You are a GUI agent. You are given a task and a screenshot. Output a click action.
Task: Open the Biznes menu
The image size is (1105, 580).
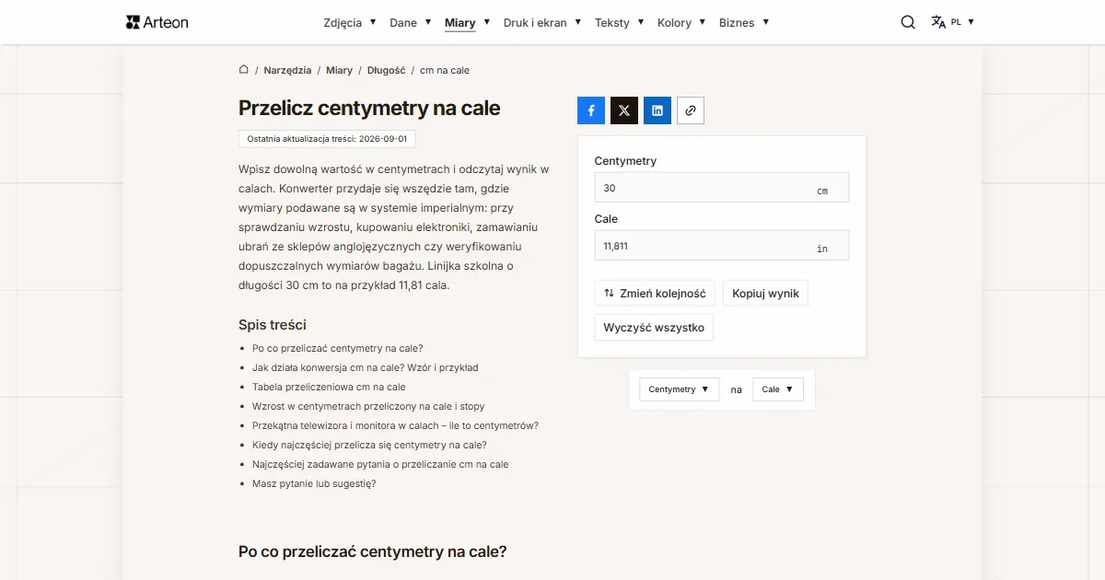click(x=744, y=23)
